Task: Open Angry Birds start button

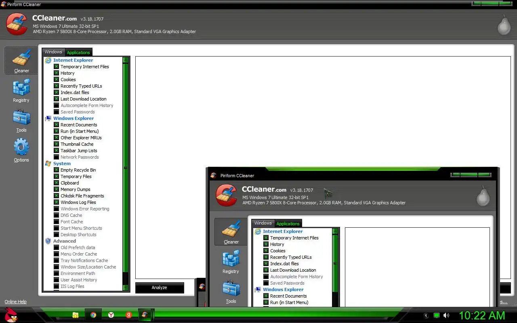Action: [x=11, y=315]
